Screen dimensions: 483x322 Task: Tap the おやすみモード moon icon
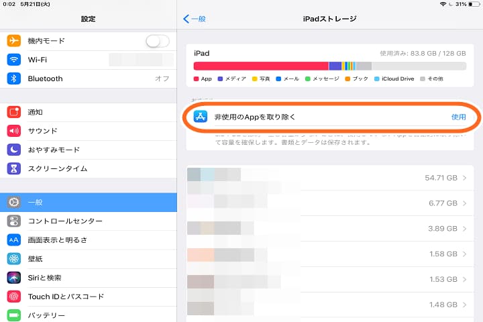click(x=14, y=150)
